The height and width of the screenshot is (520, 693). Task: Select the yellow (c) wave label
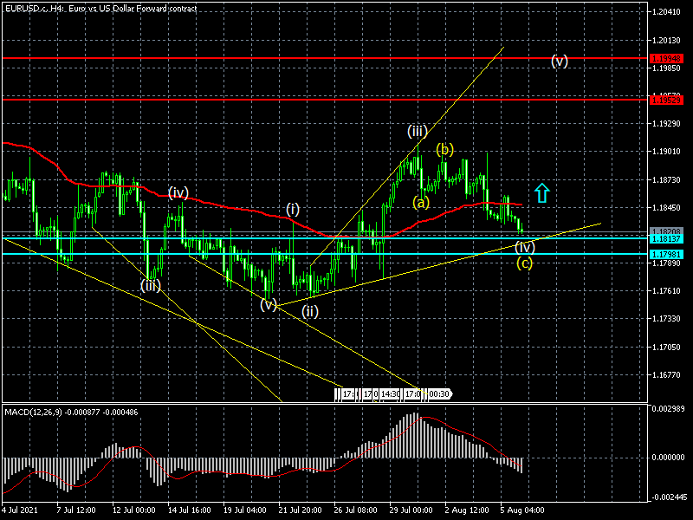[525, 263]
